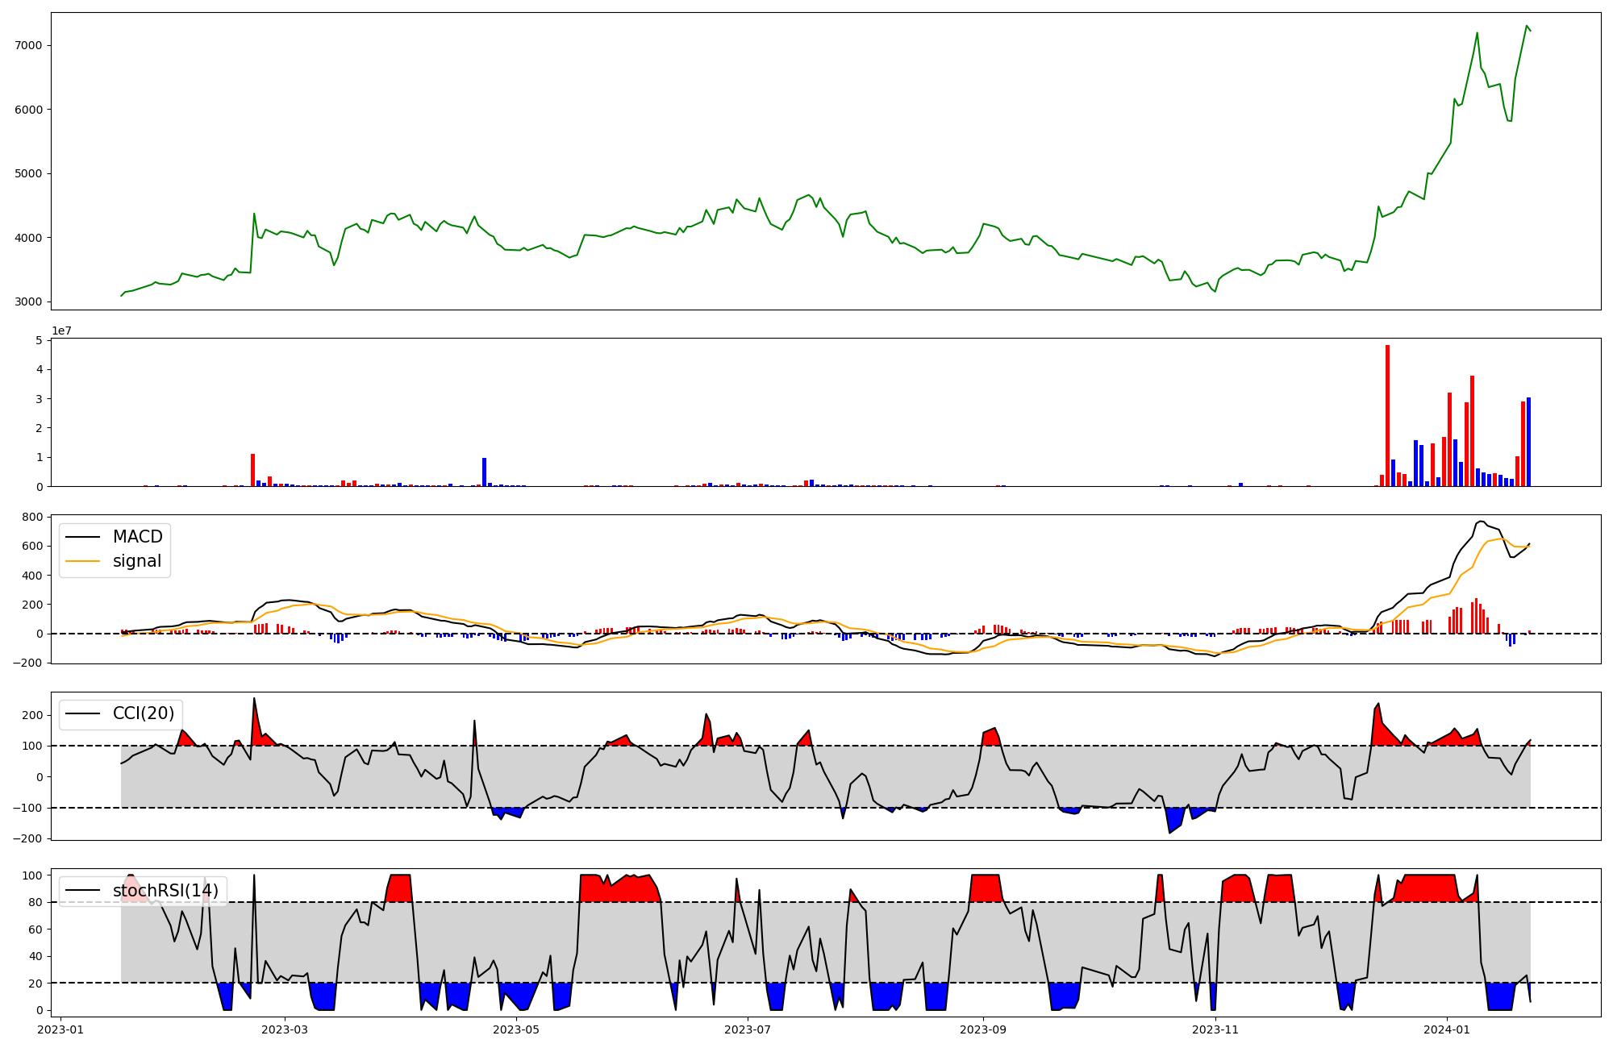Click the 5000 price axis label
1613x1048 pixels.
28,173
